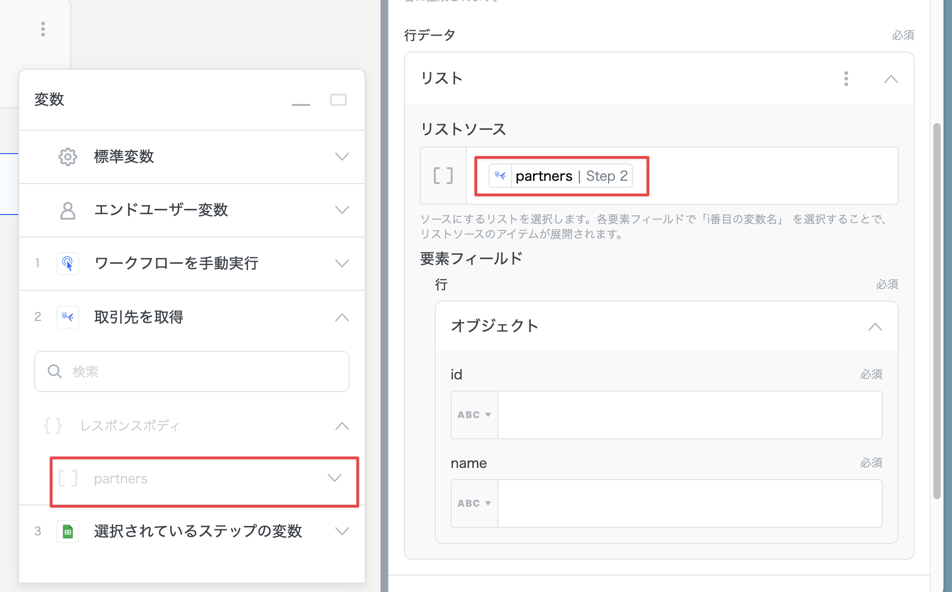The width and height of the screenshot is (952, 592).
Task: Collapse the 取引先を取得 step variables
Action: tap(342, 317)
